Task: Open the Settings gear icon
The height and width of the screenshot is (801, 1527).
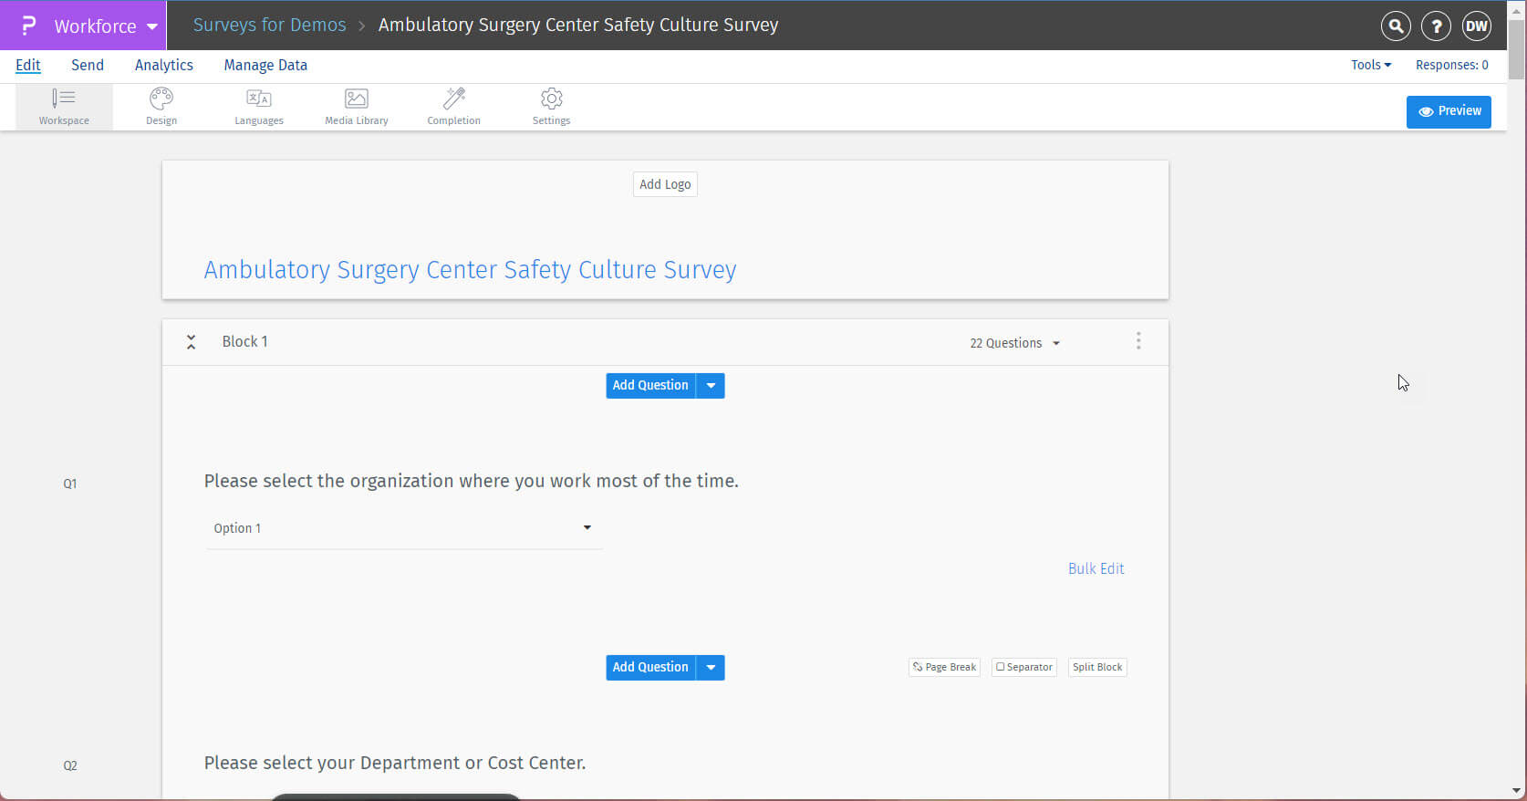Action: 552,107
